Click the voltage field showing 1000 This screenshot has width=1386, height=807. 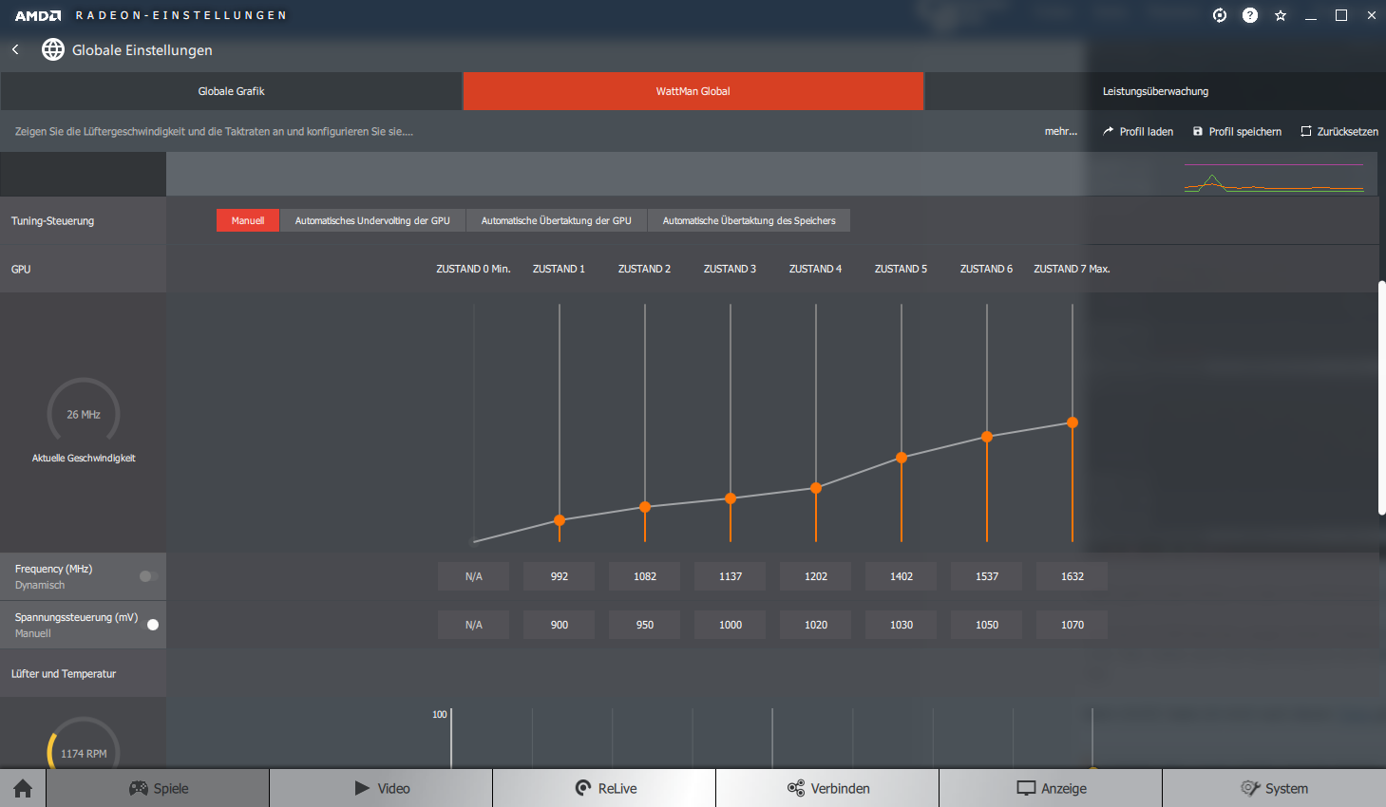pos(731,625)
